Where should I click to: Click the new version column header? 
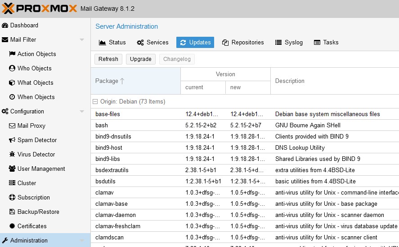click(x=248, y=87)
